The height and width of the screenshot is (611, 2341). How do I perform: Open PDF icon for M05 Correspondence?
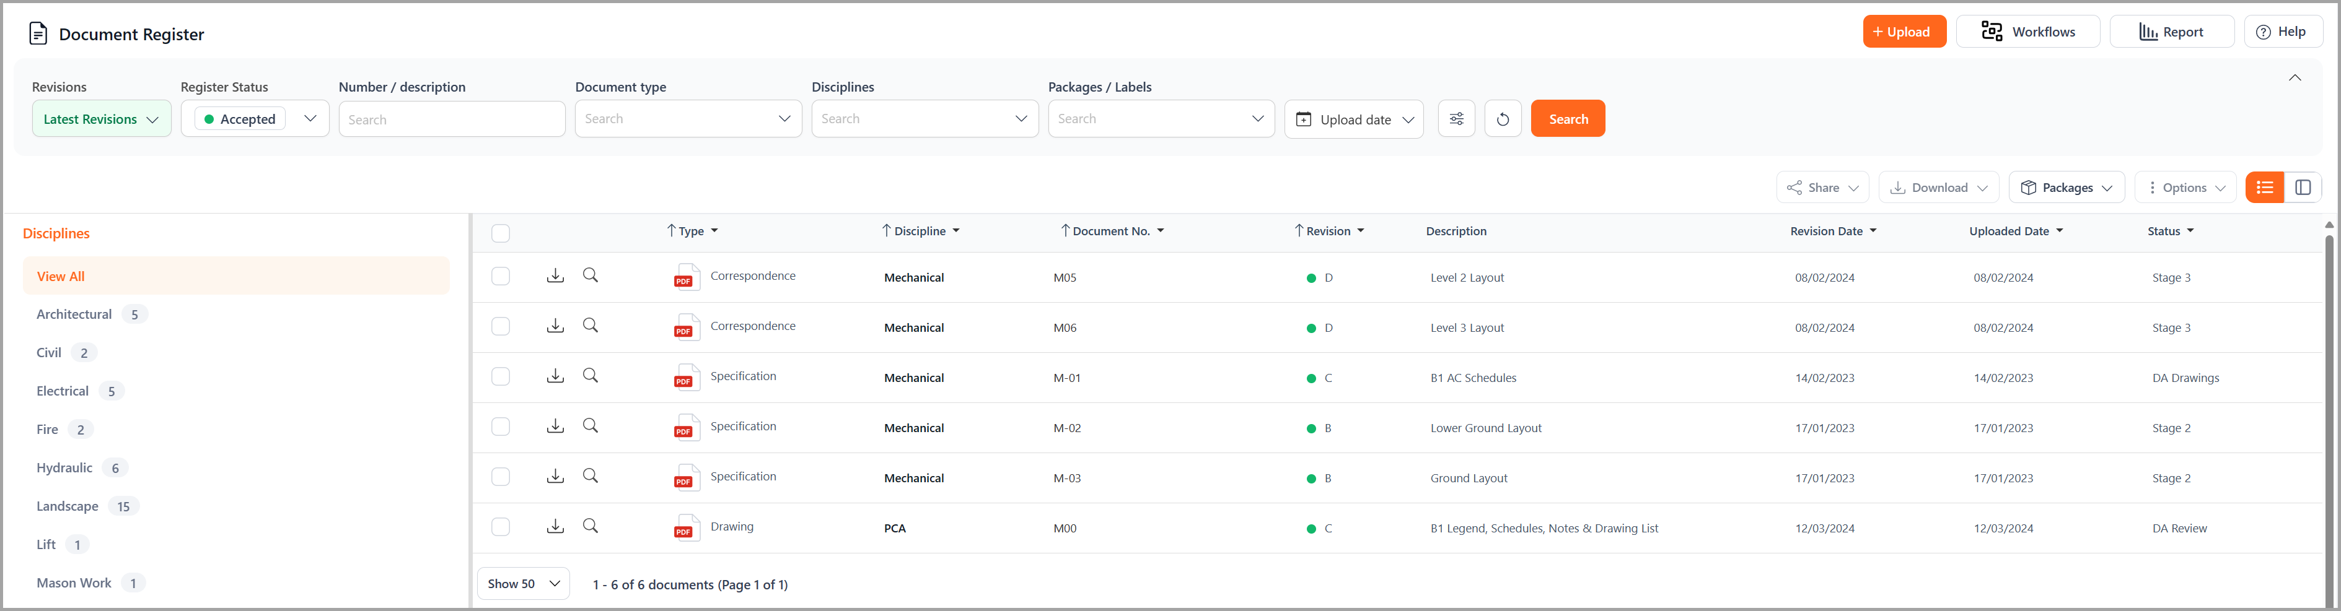(686, 277)
